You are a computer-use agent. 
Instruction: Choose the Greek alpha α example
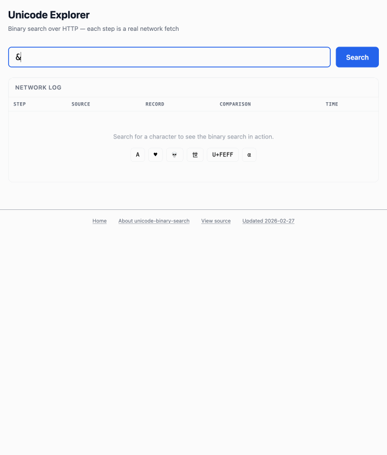point(249,155)
